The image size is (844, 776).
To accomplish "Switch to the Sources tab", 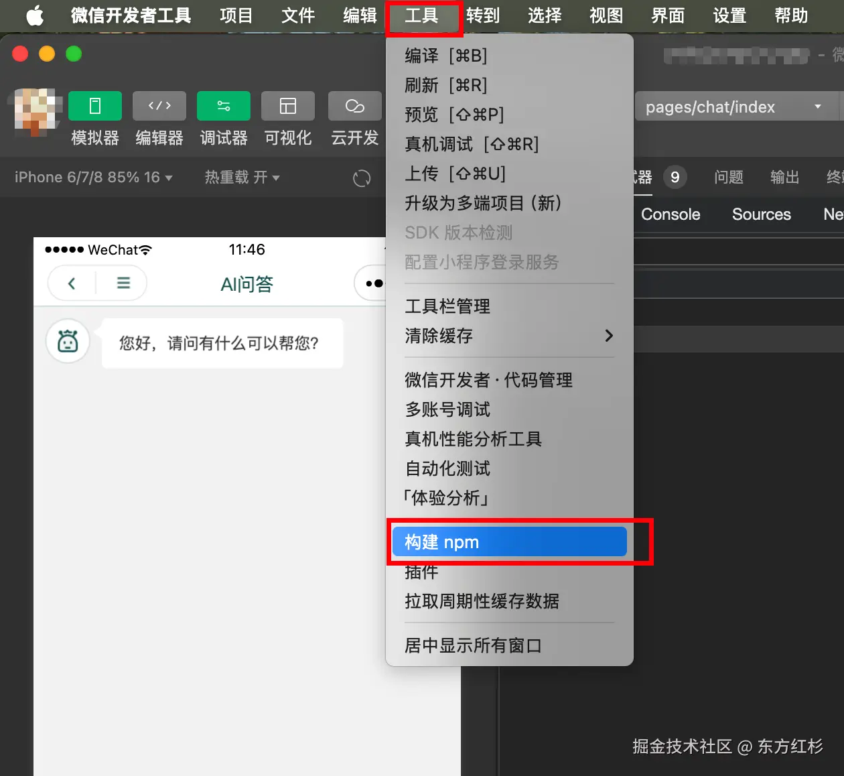I will tap(761, 214).
